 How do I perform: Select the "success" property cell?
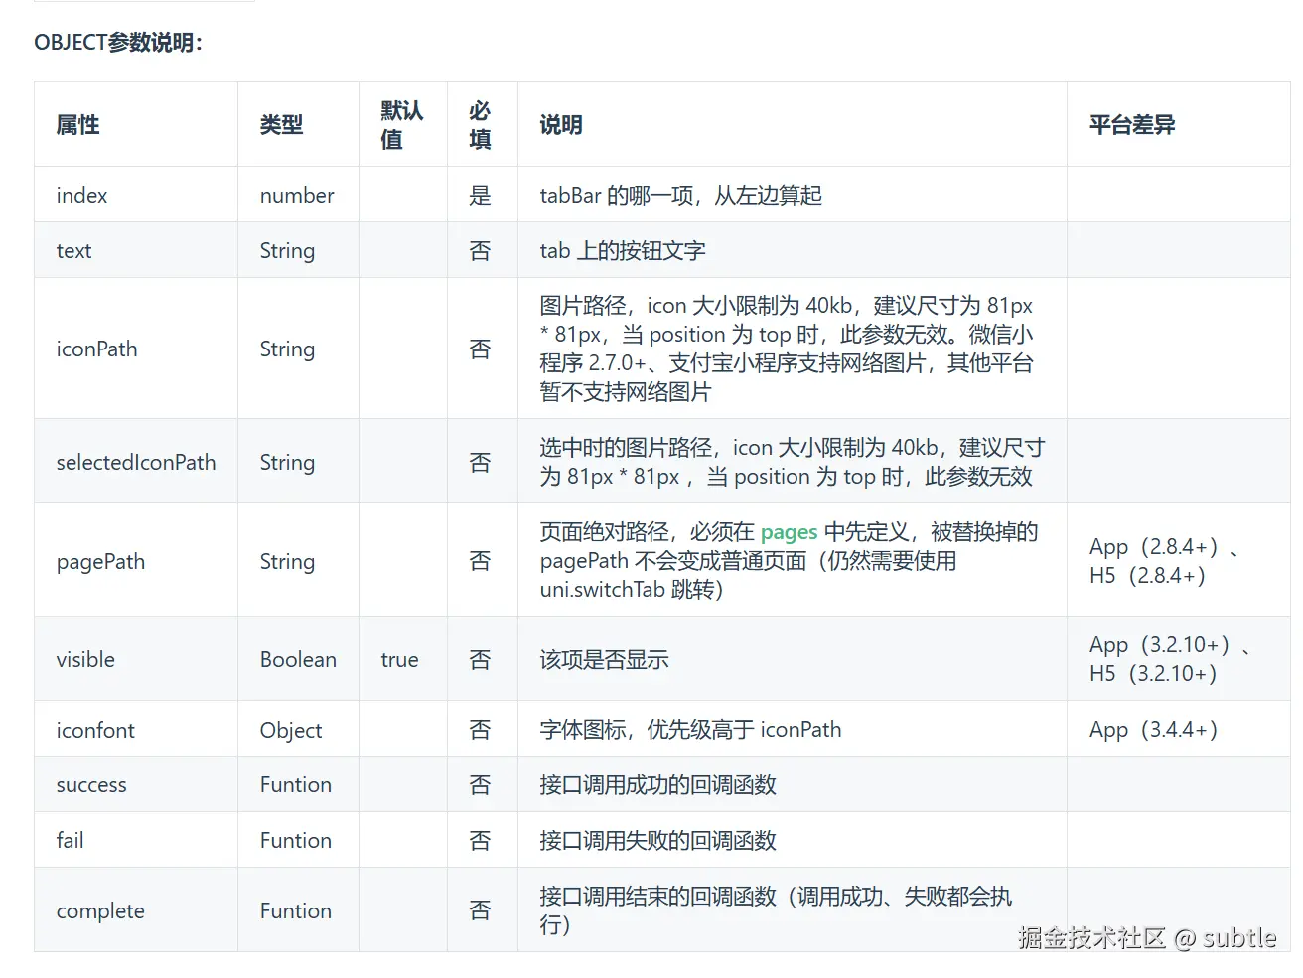tap(91, 785)
